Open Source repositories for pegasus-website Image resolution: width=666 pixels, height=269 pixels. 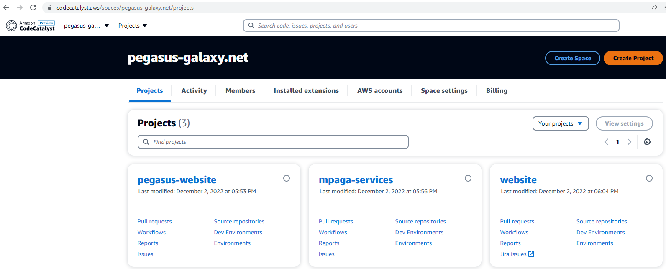click(x=239, y=221)
